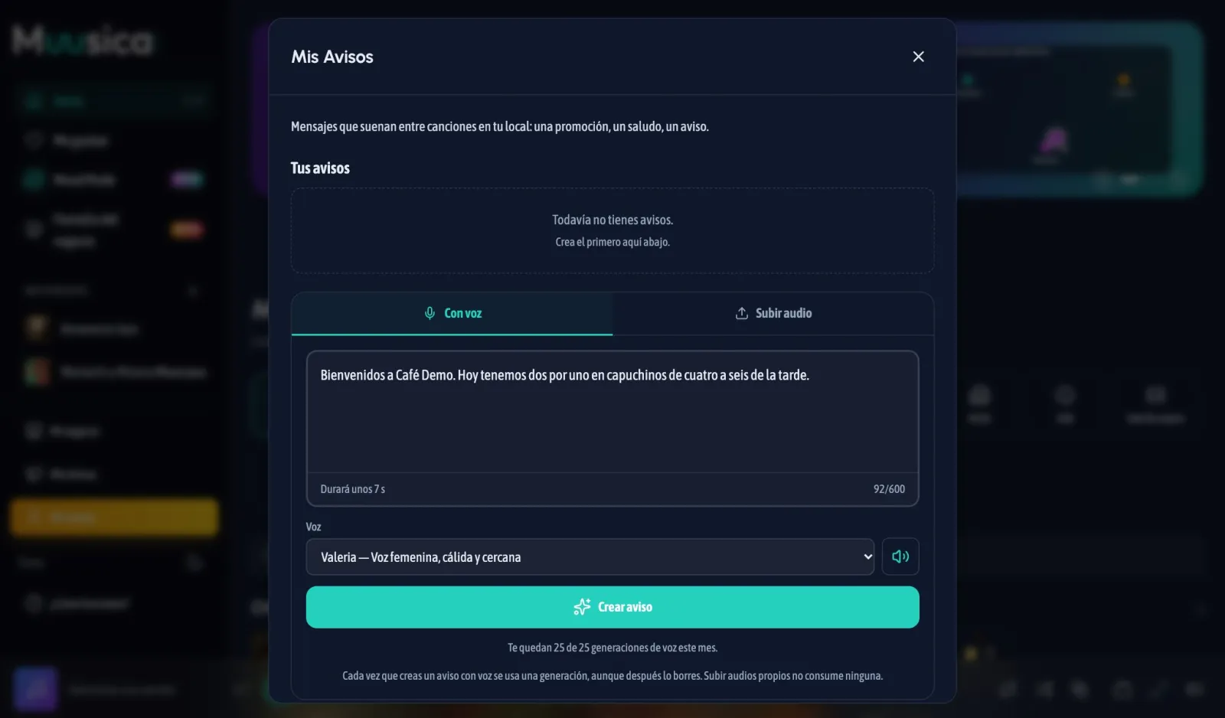Click the Te quedan 25 generaciones notice text

point(612,648)
